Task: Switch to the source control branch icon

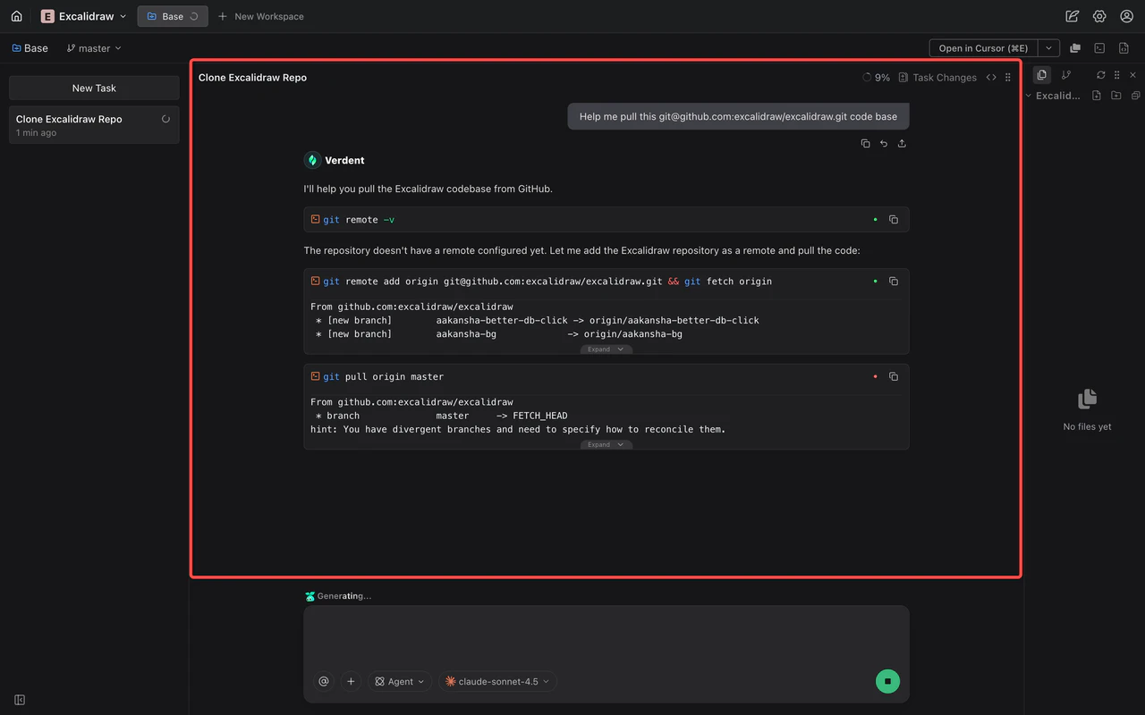Action: [x=1066, y=75]
